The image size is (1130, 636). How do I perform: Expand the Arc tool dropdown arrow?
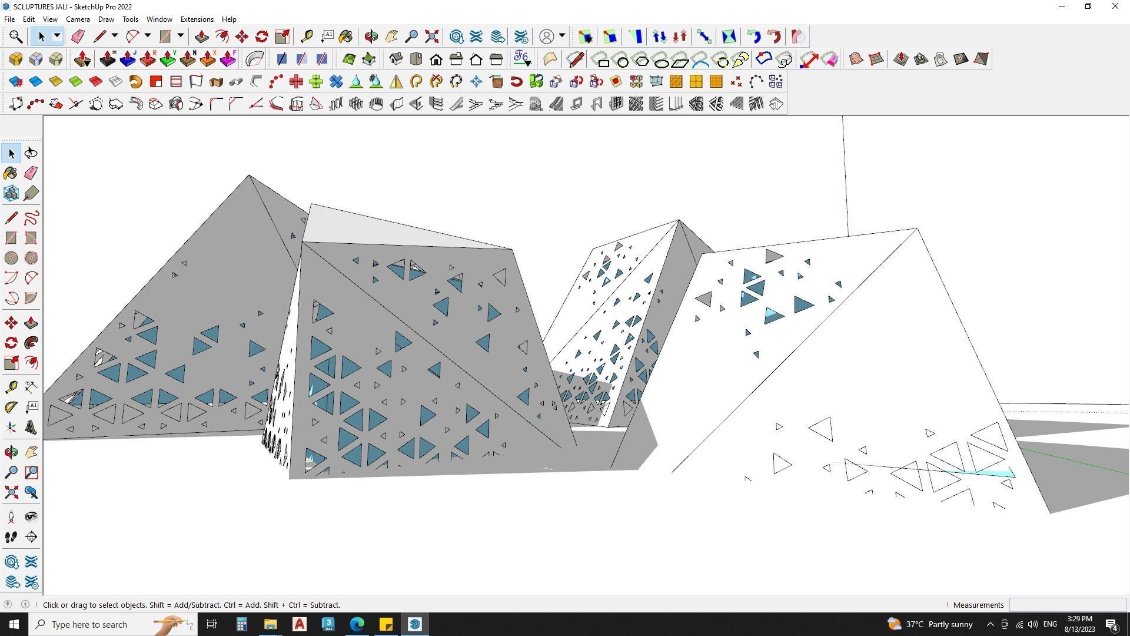(x=148, y=37)
